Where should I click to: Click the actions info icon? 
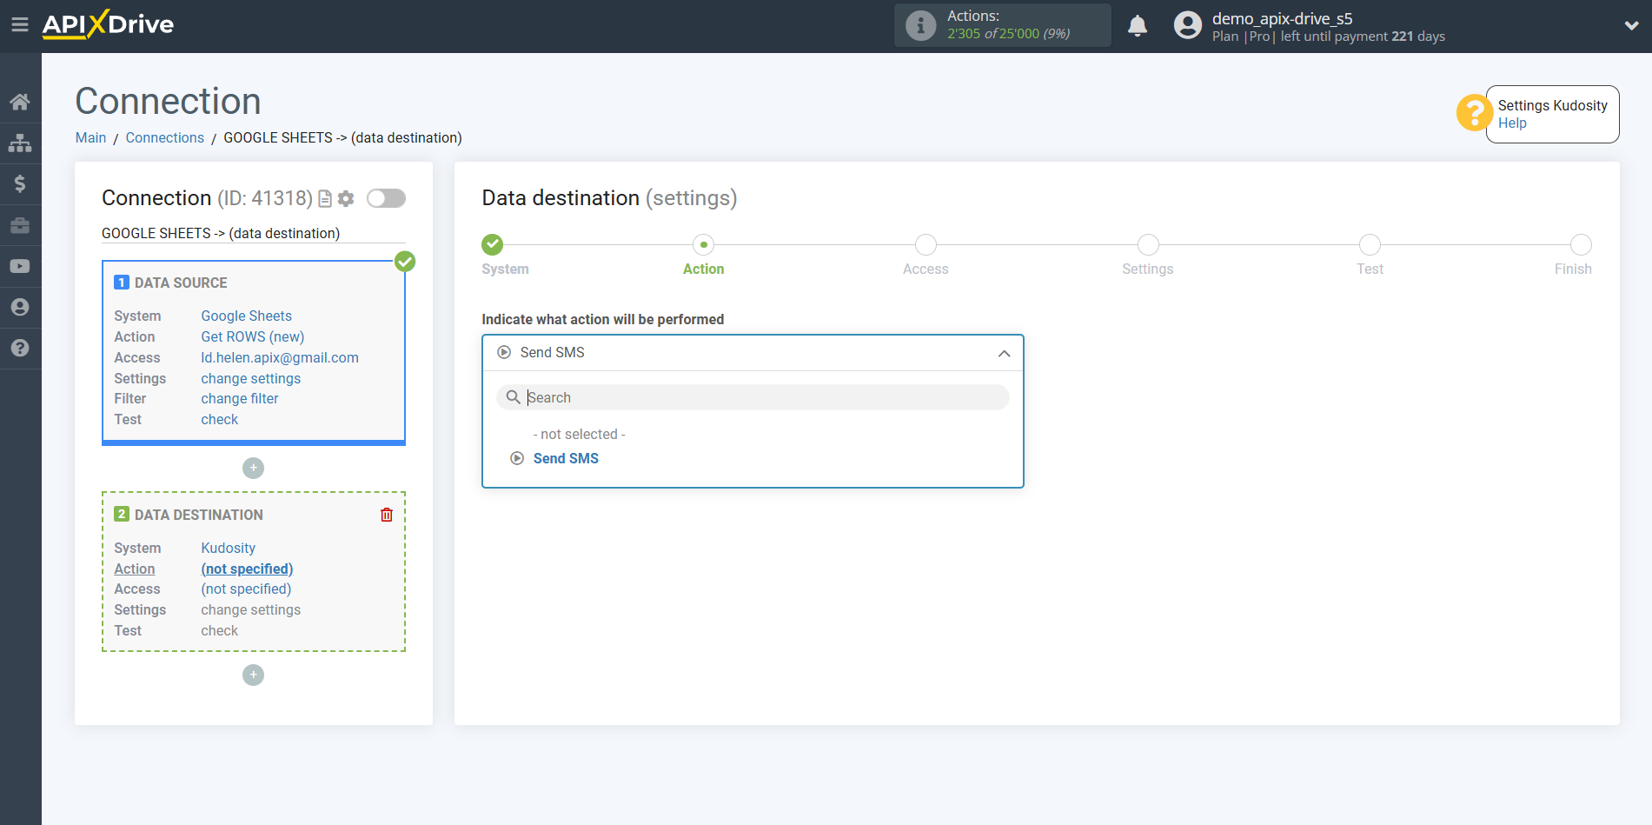[920, 25]
